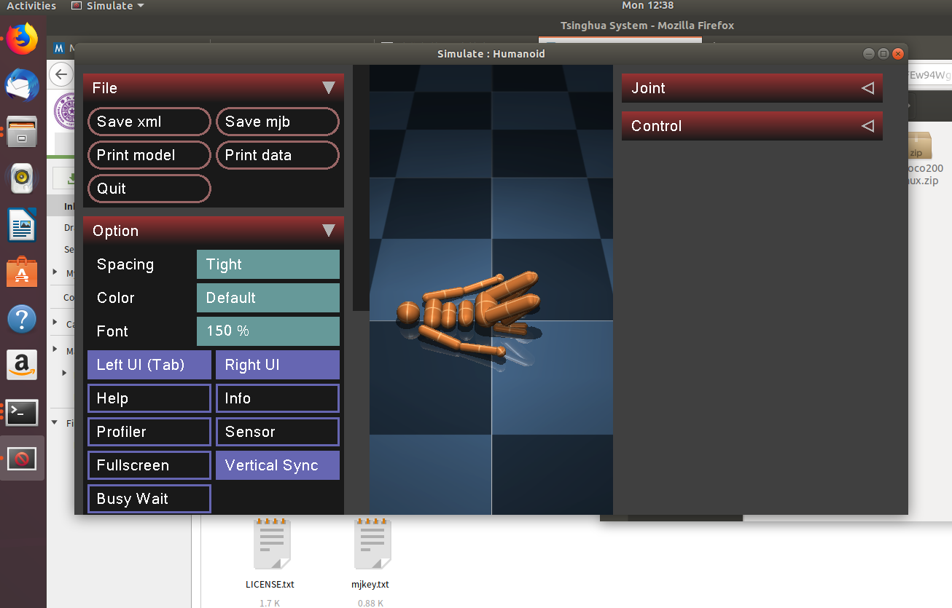Expand the Control panel
The width and height of the screenshot is (952, 608).
click(x=751, y=125)
